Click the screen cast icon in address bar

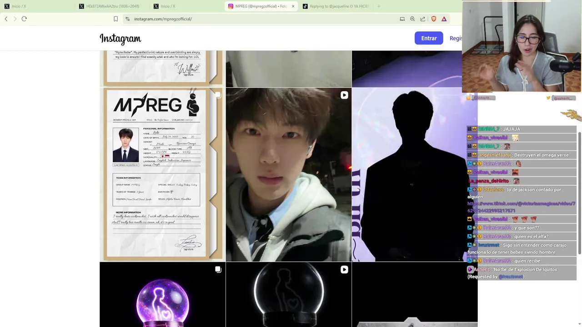pyautogui.click(x=402, y=19)
